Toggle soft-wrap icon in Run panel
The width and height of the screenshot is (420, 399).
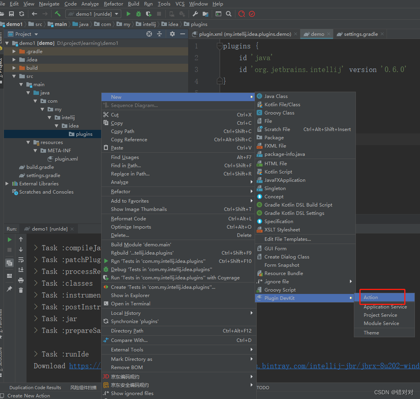(x=21, y=260)
